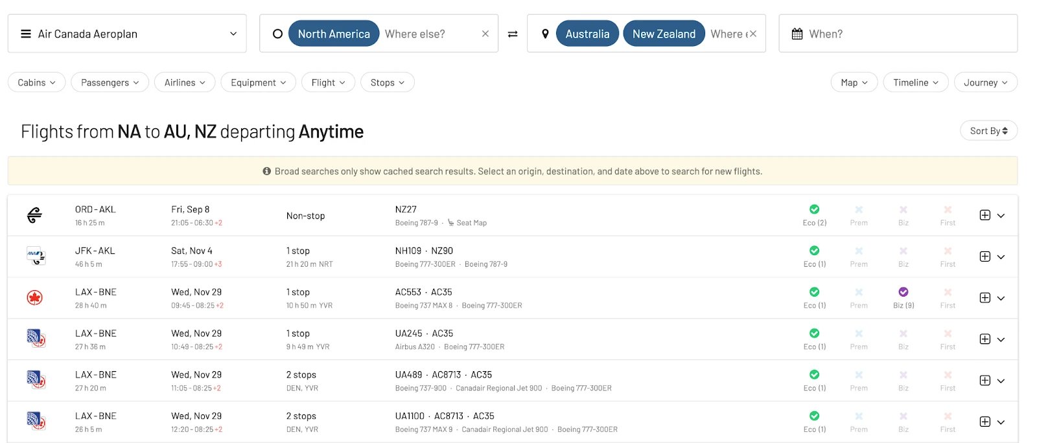
Task: Open the Stops filter dropdown
Action: point(388,82)
